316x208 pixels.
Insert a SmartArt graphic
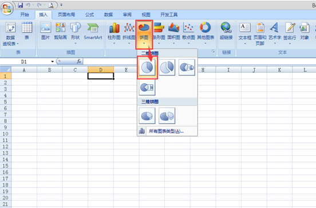[93, 31]
